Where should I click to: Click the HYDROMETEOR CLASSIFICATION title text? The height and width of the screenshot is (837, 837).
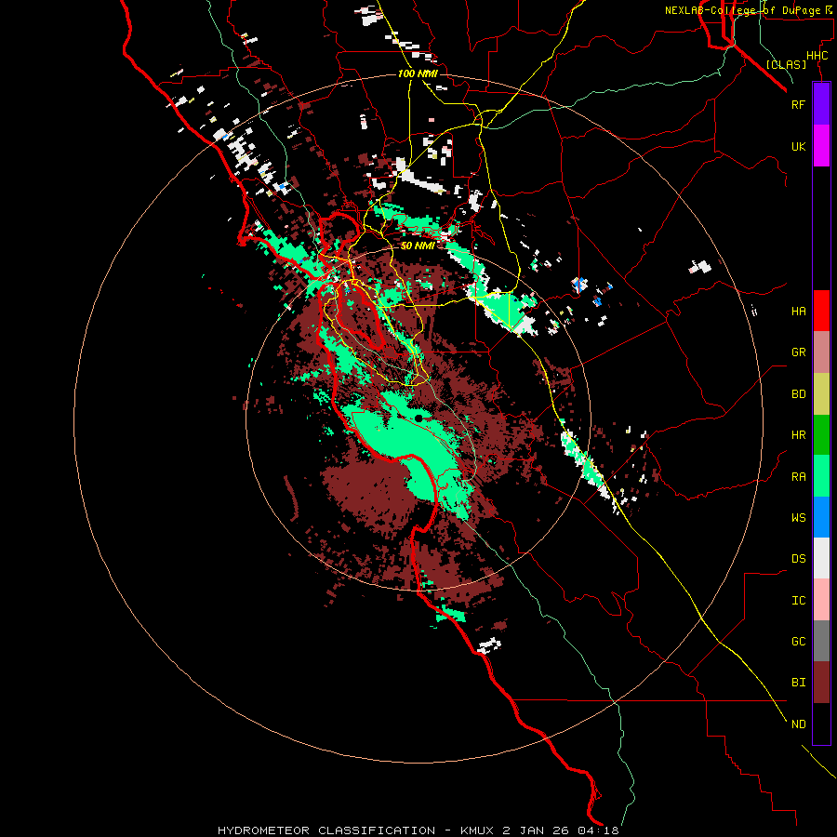[x=326, y=830]
